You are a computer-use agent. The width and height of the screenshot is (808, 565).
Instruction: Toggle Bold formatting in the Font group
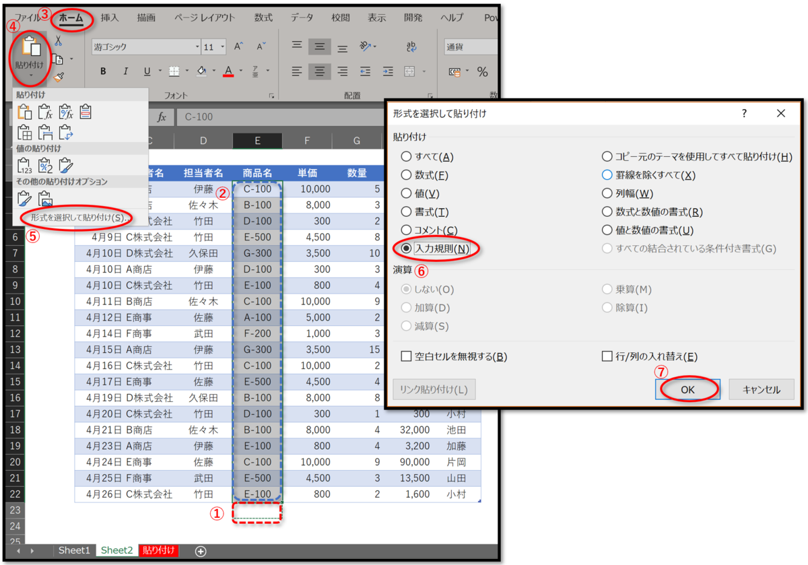(x=104, y=71)
